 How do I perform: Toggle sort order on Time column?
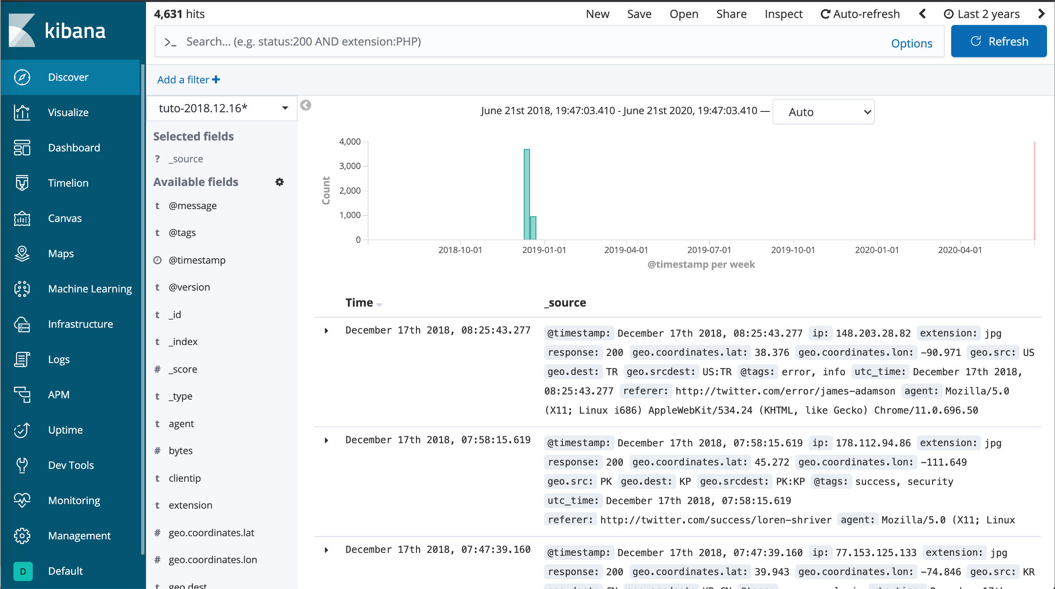click(379, 304)
